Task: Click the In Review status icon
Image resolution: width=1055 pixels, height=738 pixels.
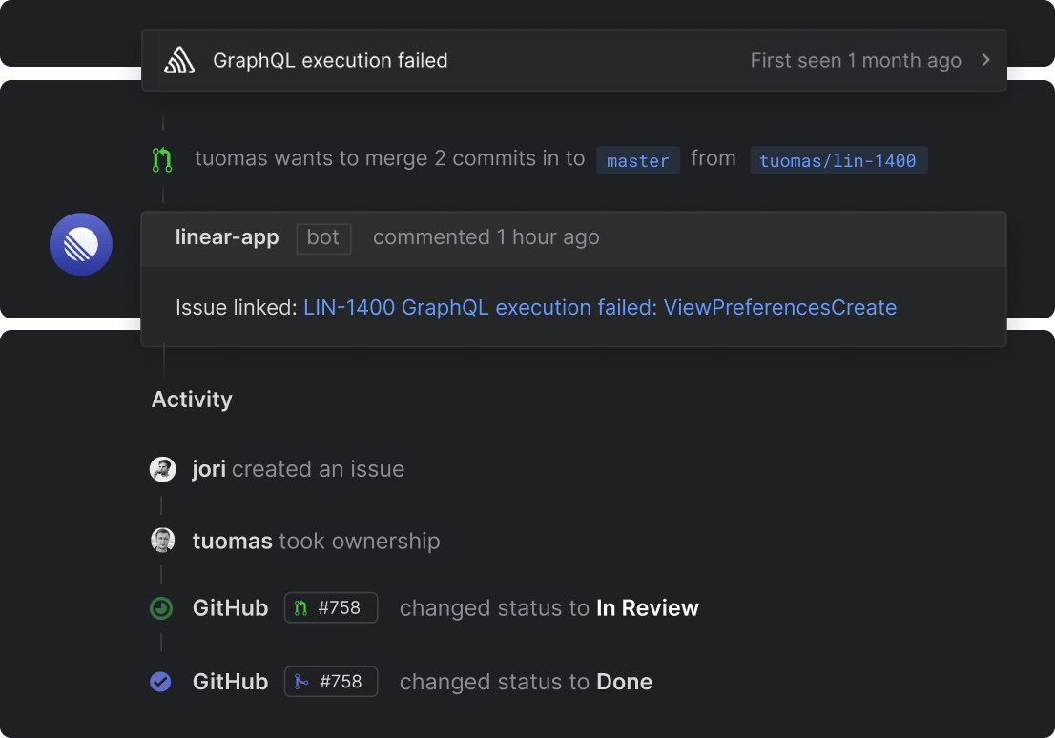Action: pyautogui.click(x=161, y=608)
